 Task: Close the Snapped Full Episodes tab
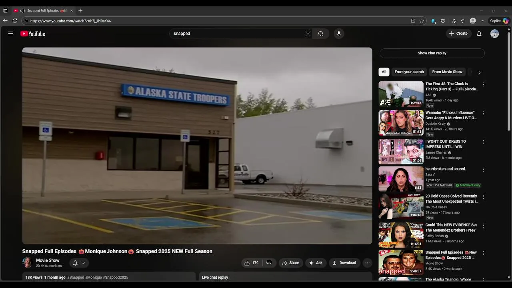tap(72, 11)
